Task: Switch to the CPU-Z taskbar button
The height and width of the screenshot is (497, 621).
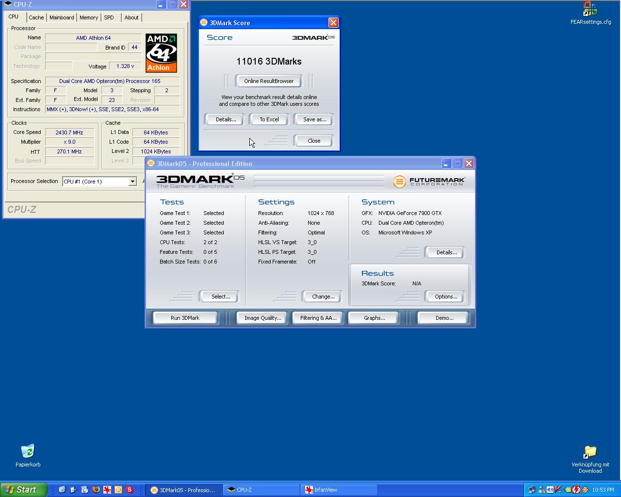Action: (x=261, y=490)
